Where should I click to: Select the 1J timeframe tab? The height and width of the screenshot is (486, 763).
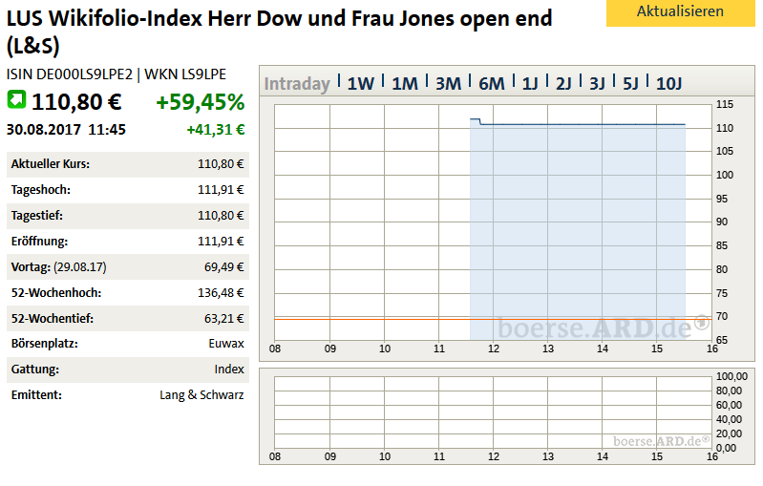[x=530, y=83]
